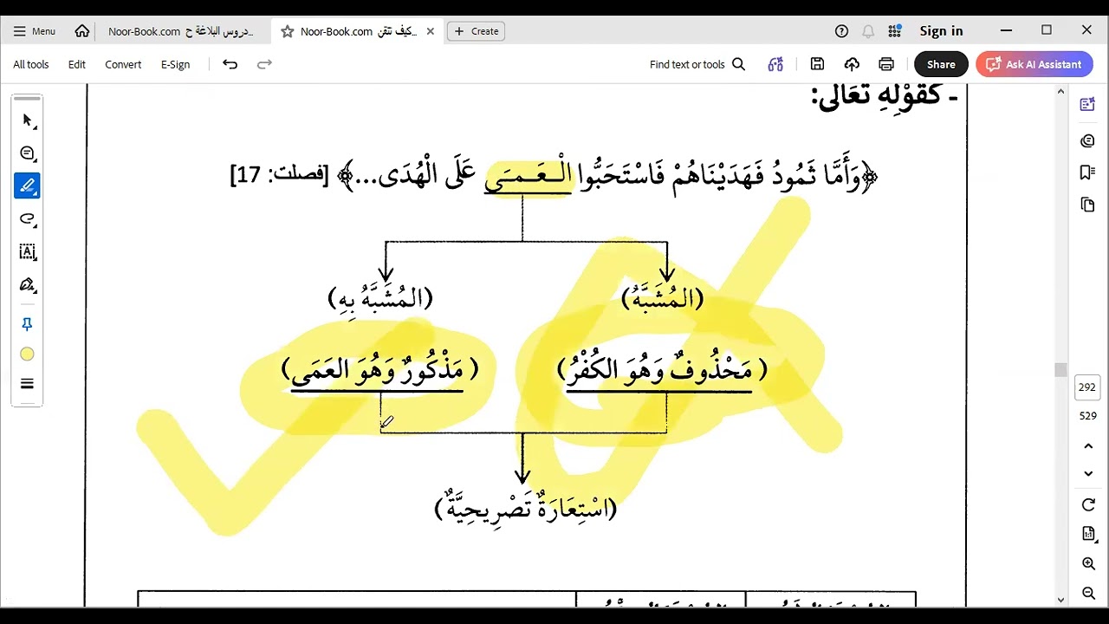
Task: Click the page number 292 field
Action: click(1087, 387)
